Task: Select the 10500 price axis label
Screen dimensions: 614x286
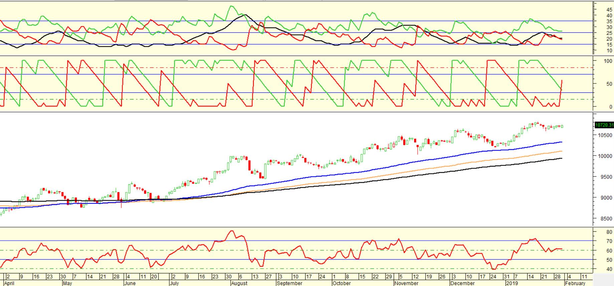Action: pos(605,135)
